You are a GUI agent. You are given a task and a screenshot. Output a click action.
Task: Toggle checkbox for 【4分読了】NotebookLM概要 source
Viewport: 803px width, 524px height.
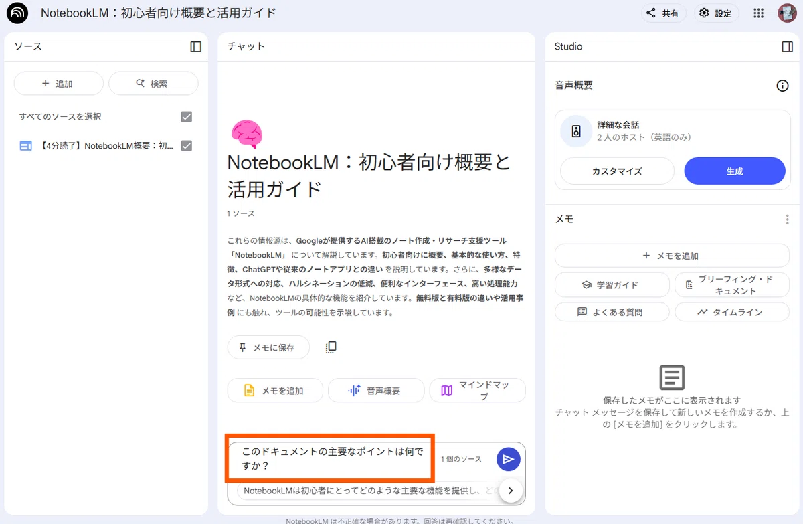tap(187, 146)
